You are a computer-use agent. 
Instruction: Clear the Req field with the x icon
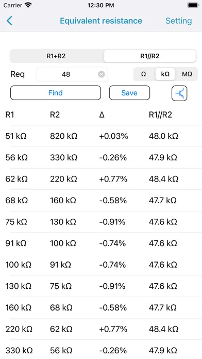[x=102, y=74]
